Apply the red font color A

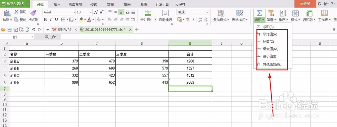point(89,20)
